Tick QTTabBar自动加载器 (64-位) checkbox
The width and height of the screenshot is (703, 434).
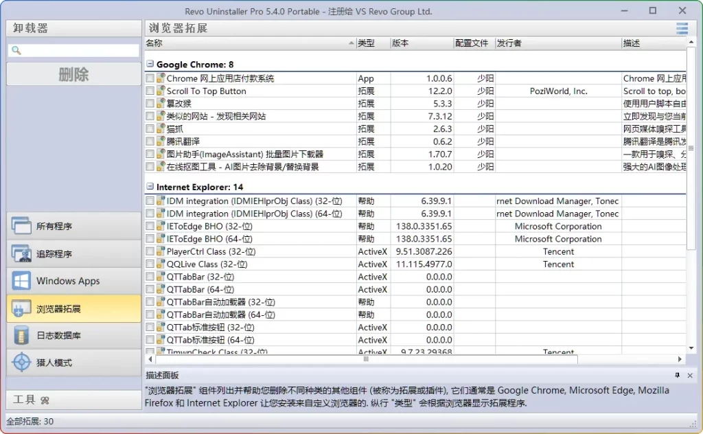tap(150, 315)
